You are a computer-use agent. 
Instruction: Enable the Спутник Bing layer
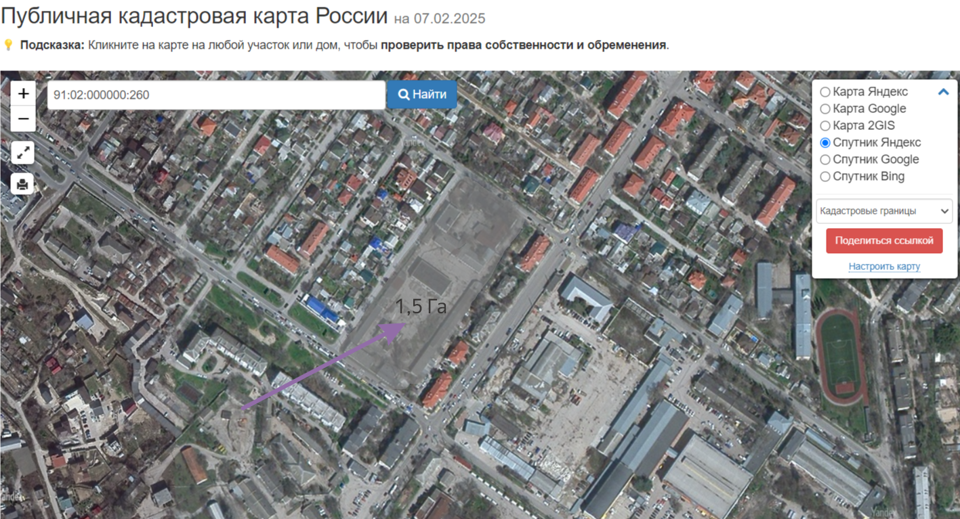point(825,177)
